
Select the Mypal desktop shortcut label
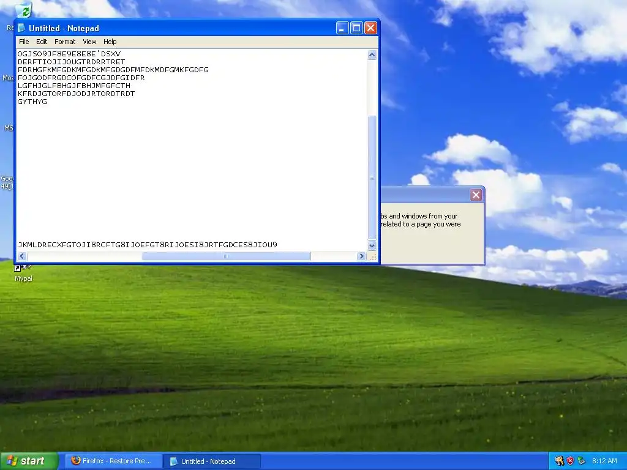(x=24, y=279)
